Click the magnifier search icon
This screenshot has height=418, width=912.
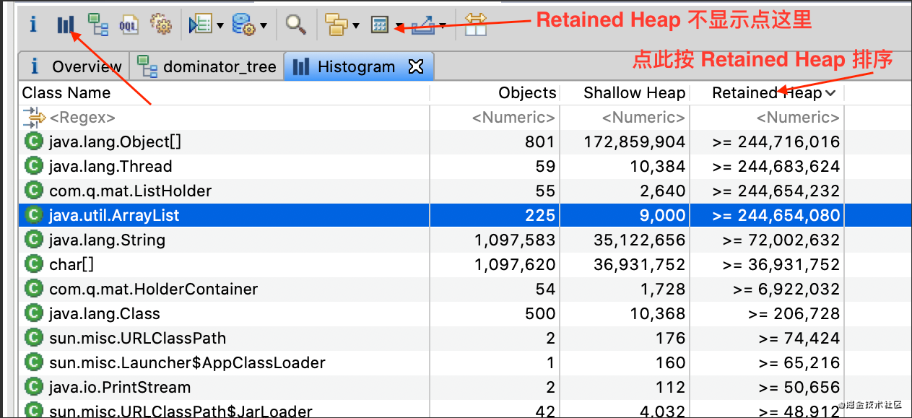point(295,25)
